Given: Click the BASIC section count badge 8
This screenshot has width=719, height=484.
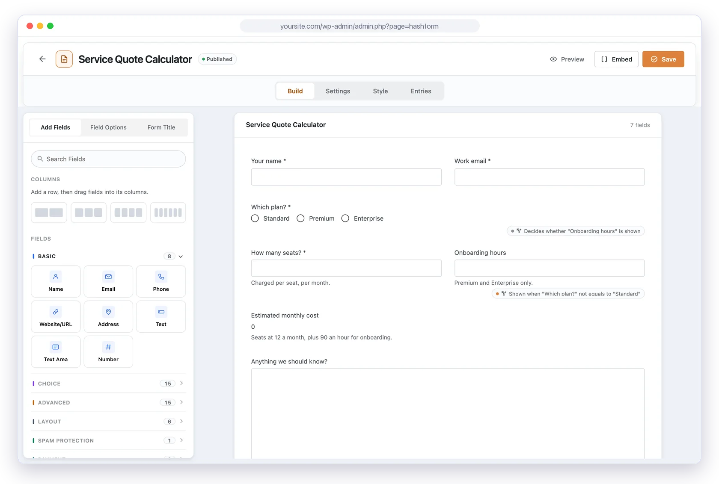Looking at the screenshot, I should pyautogui.click(x=169, y=257).
